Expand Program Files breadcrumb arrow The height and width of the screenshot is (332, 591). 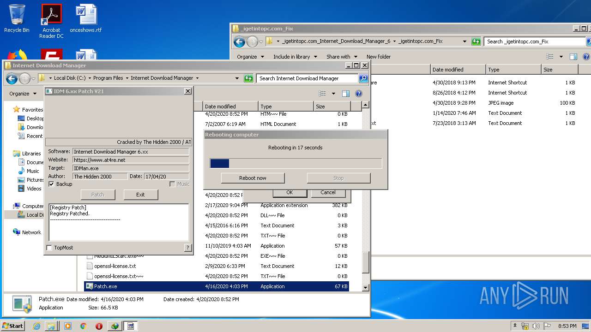[x=127, y=78]
